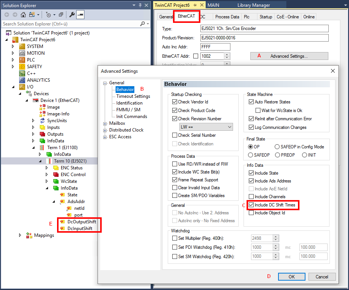
Task: Click the OK button in Advanced Settings
Action: pos(292,277)
